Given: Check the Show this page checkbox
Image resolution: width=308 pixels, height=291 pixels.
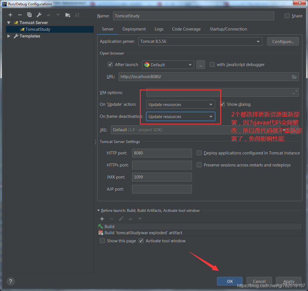Looking at the screenshot, I should 102,241.
